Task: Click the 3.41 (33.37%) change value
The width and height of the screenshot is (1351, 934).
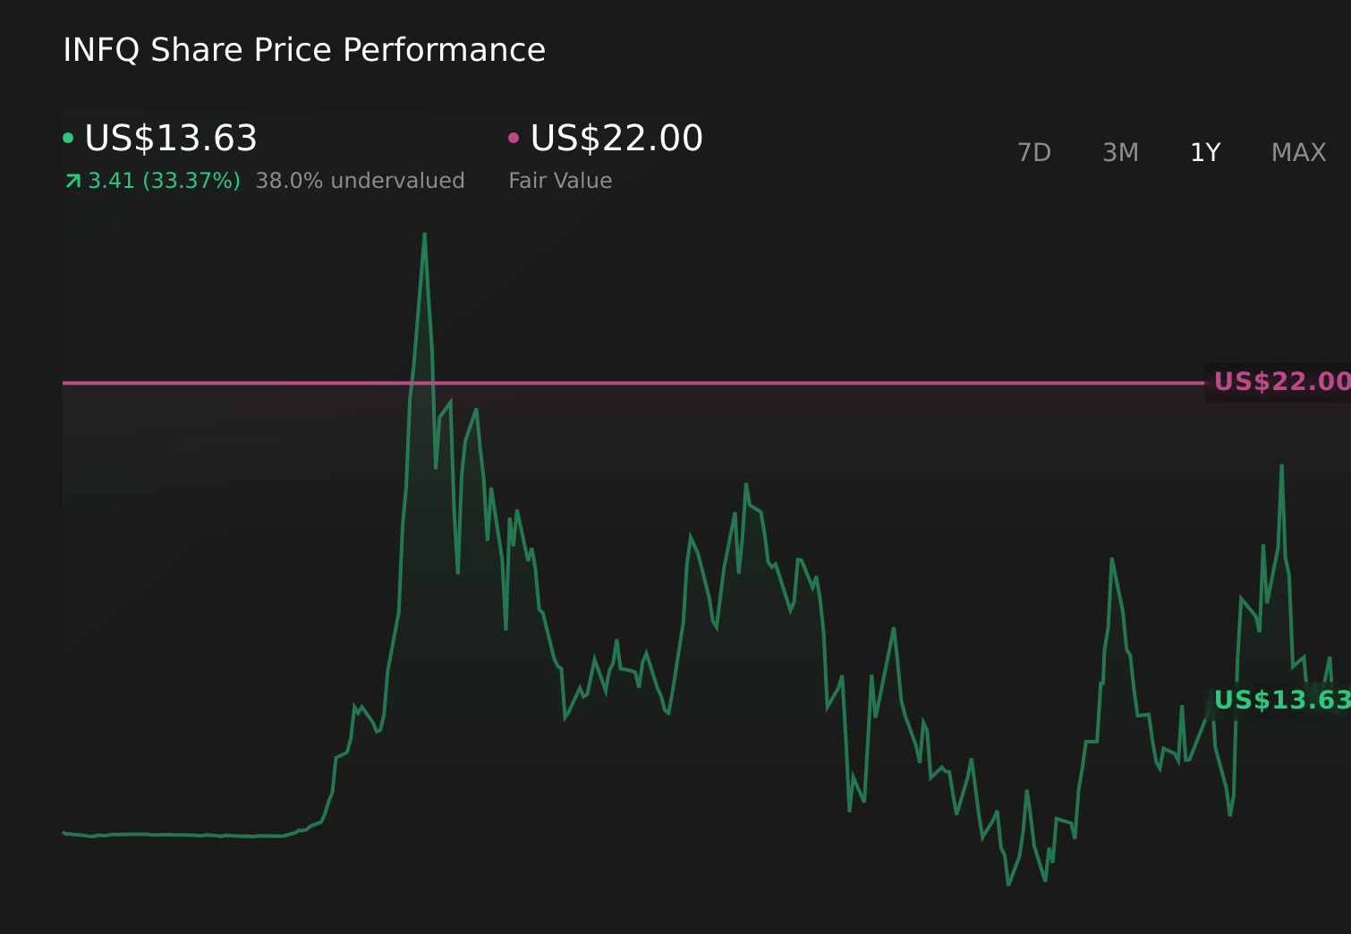Action: coord(164,181)
